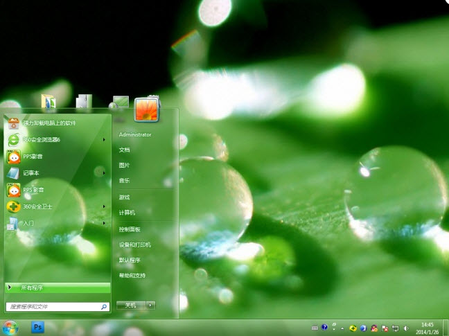Click the 360 green shield tray icon
Viewport: 449px width, 336px height.
point(353,328)
